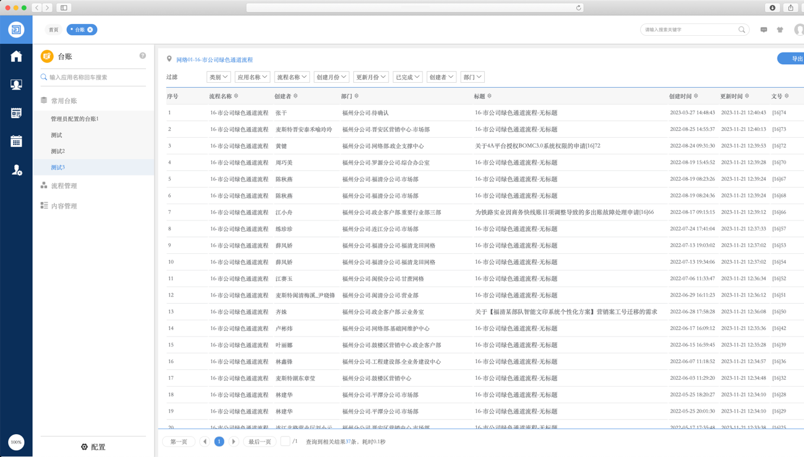Expand the 创建月份 filter dropdown

[331, 77]
